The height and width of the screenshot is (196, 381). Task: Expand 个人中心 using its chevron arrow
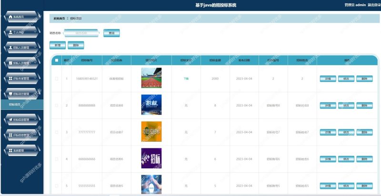click(35, 32)
